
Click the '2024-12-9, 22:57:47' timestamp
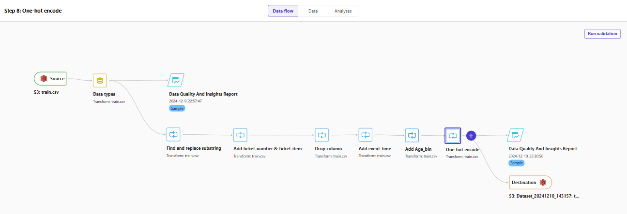click(185, 101)
